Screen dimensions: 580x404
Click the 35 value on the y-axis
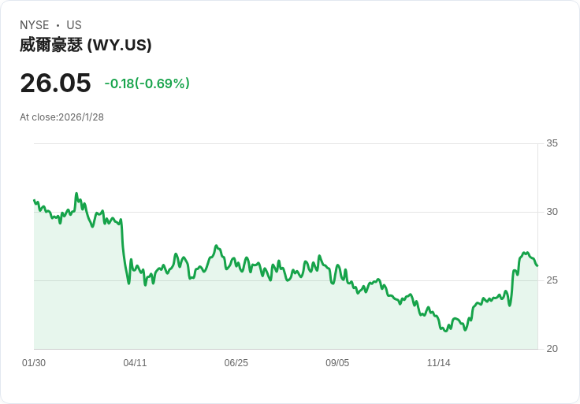[x=552, y=143]
